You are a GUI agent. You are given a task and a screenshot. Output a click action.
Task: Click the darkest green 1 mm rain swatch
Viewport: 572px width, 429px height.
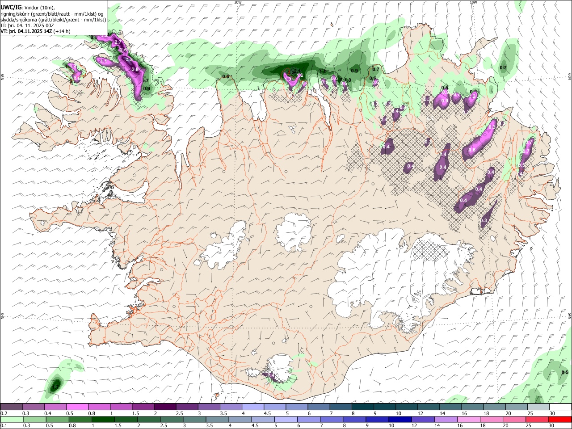point(103,419)
